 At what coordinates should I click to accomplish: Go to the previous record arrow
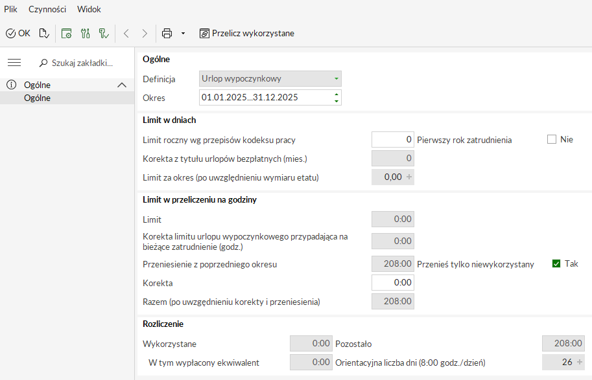tap(126, 33)
